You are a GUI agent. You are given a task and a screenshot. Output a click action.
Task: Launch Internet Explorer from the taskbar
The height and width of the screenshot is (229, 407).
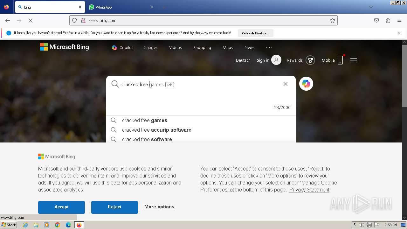pos(25,225)
